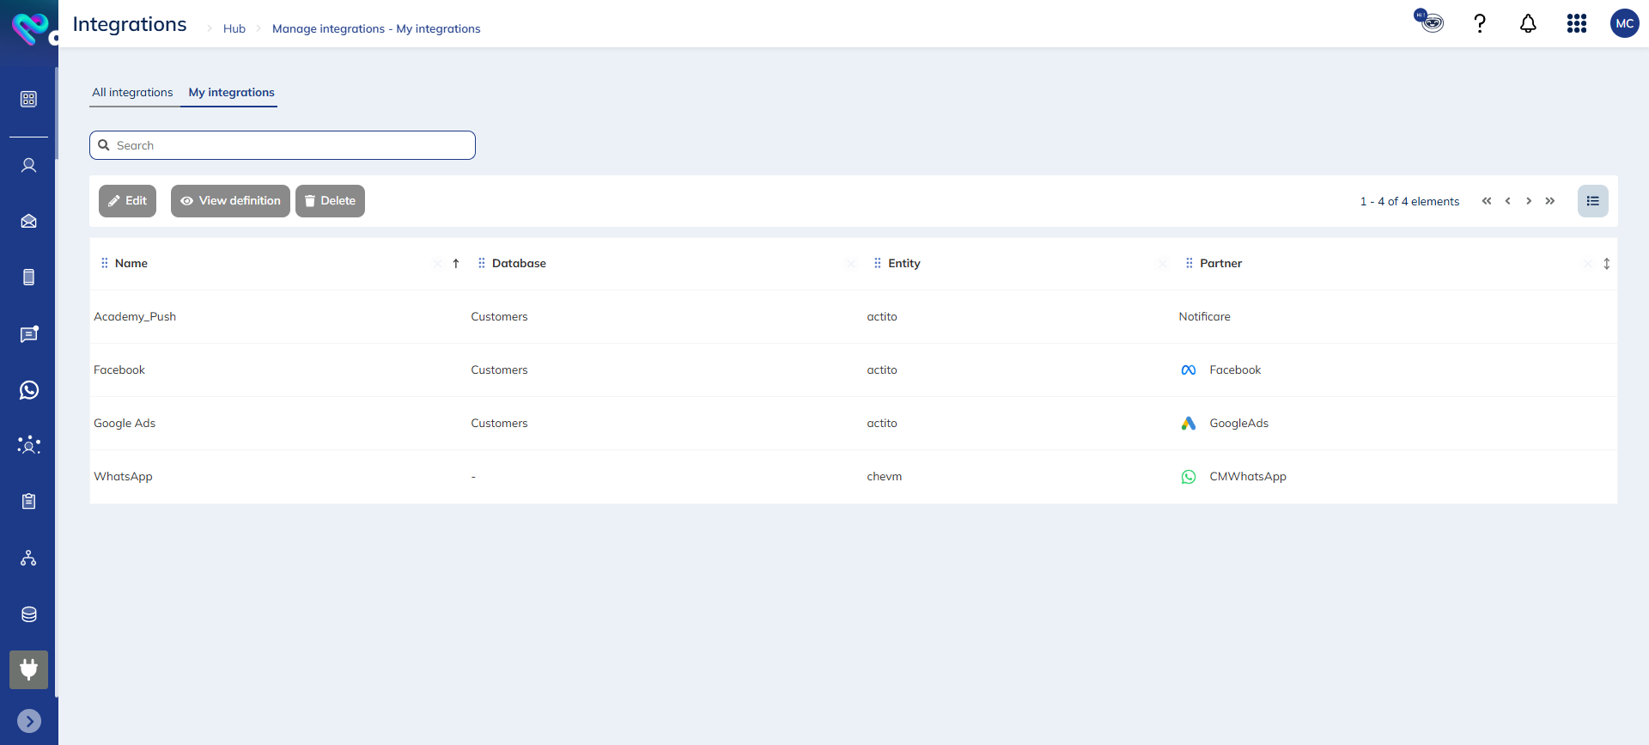The width and height of the screenshot is (1649, 745).
Task: Go to next page of results
Action: (1529, 201)
